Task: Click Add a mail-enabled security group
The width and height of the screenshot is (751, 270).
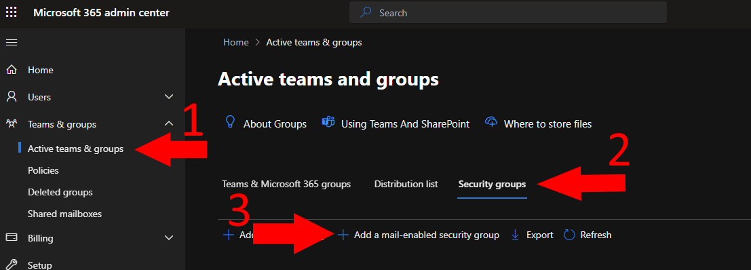Action: click(x=427, y=235)
